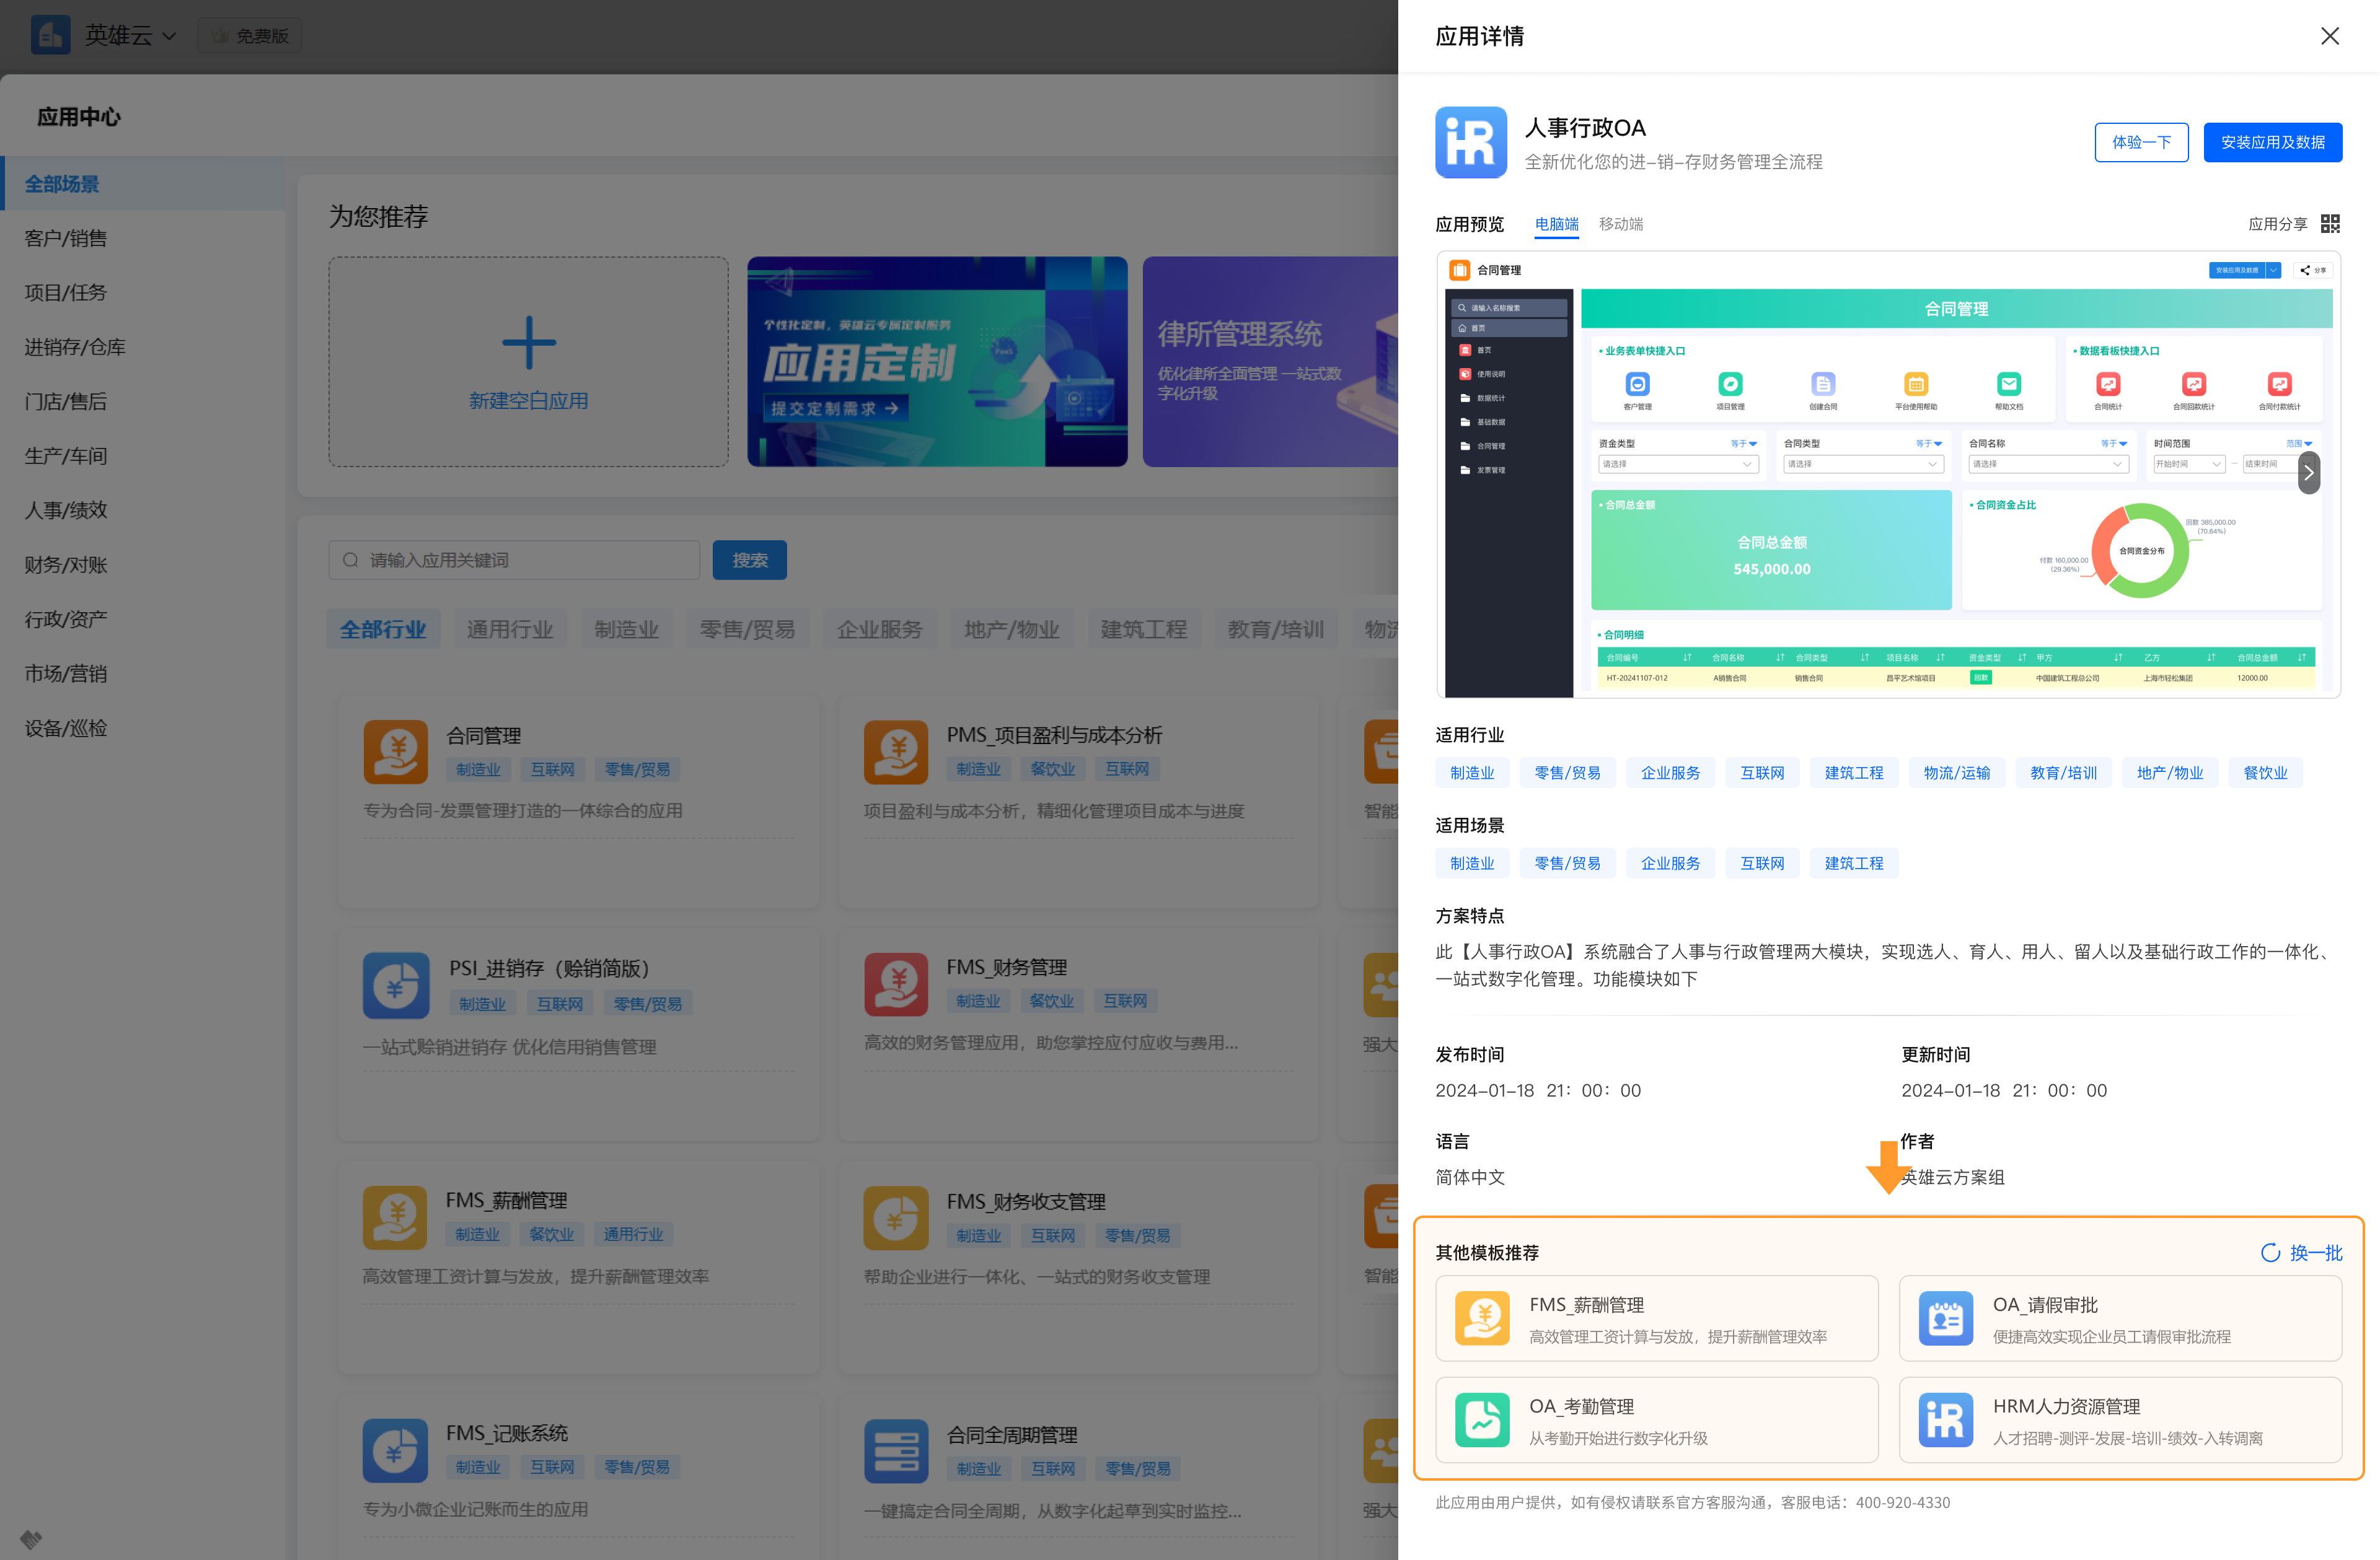Select 市场/营销 in the sidebar

pyautogui.click(x=143, y=673)
